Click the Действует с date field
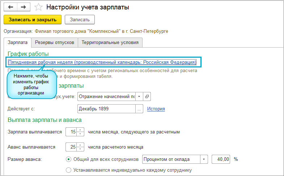Screen dimensions: 284x176 (x=106, y=109)
